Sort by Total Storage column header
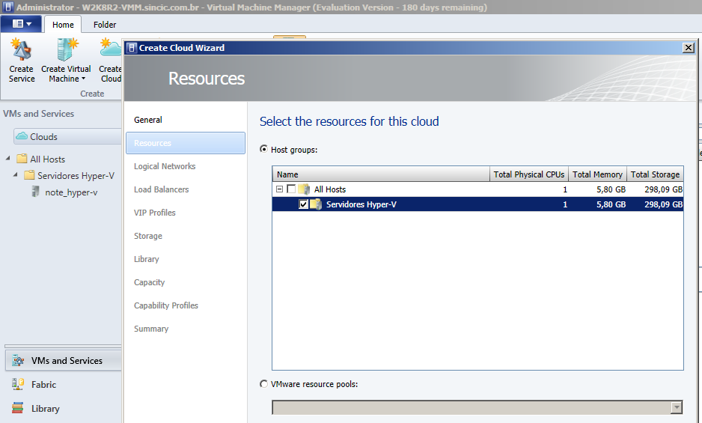 (x=655, y=174)
